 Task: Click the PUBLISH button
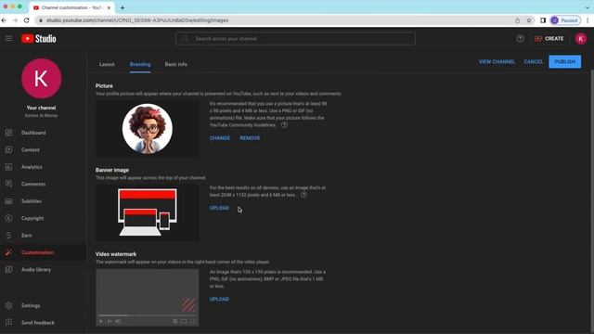click(565, 62)
